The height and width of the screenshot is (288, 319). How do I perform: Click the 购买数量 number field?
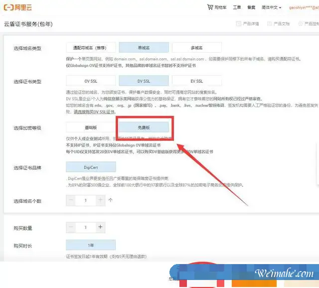pos(85,227)
